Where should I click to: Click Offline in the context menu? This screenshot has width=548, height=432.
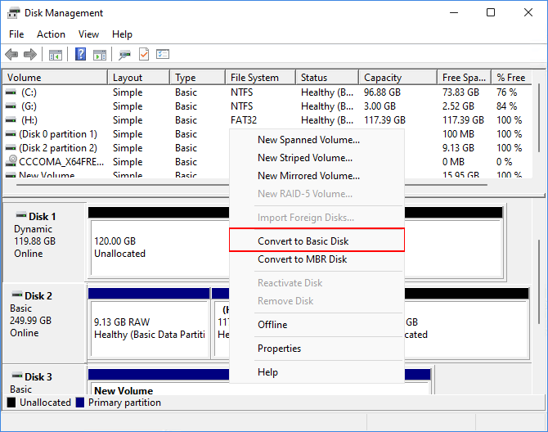272,325
